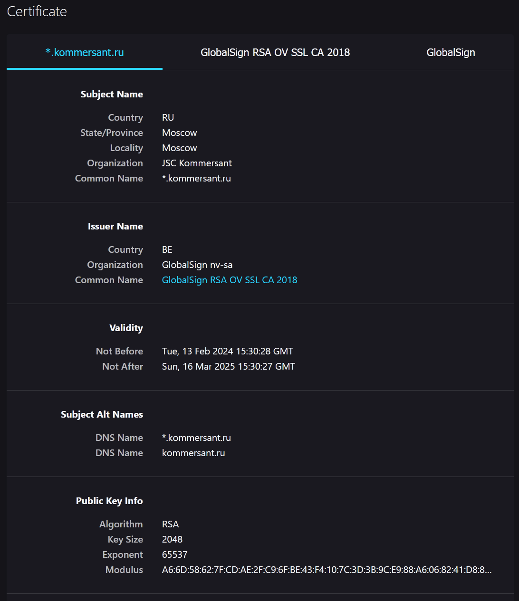The width and height of the screenshot is (519, 601).
Task: Click the truncated Modulus hex value
Action: pyautogui.click(x=327, y=570)
